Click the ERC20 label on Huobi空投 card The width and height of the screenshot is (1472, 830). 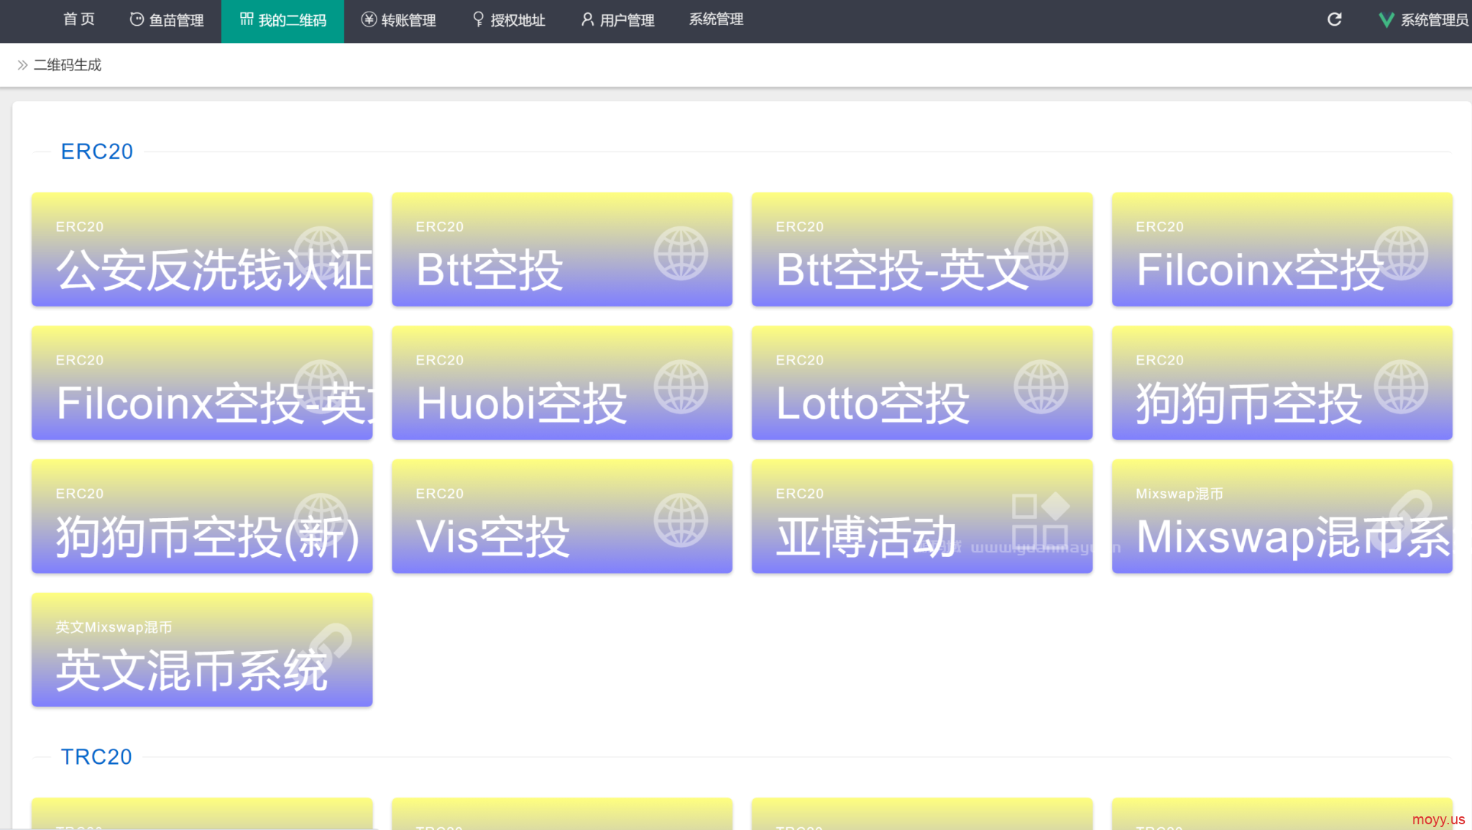tap(440, 360)
